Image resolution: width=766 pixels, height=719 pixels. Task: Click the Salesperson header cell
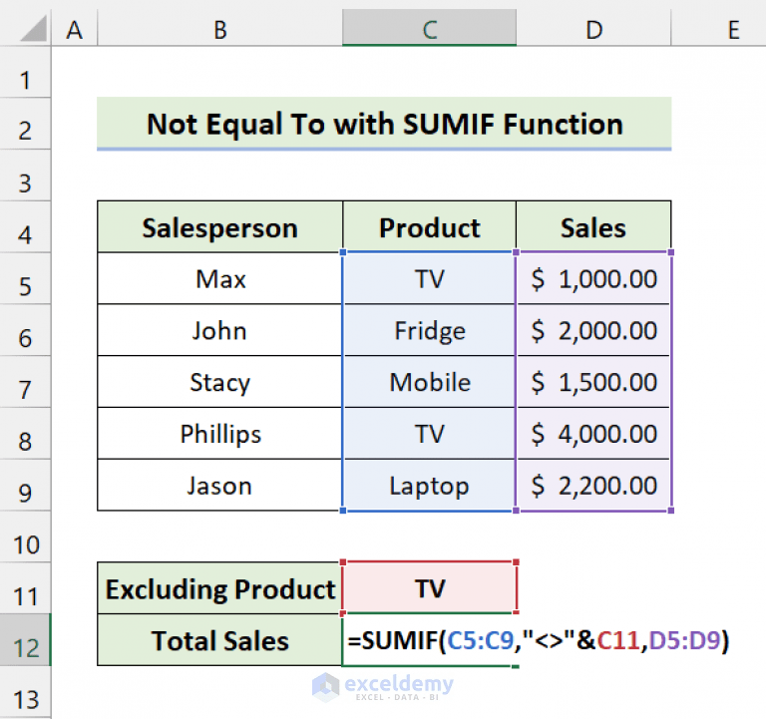pyautogui.click(x=219, y=227)
